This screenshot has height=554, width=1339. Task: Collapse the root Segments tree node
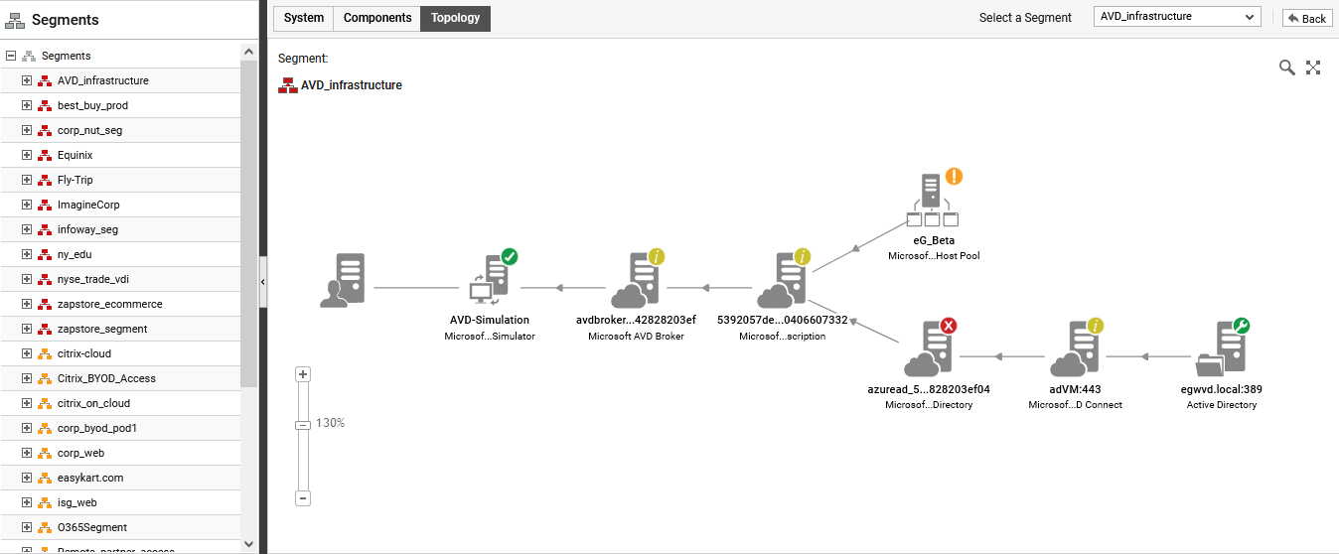11,56
